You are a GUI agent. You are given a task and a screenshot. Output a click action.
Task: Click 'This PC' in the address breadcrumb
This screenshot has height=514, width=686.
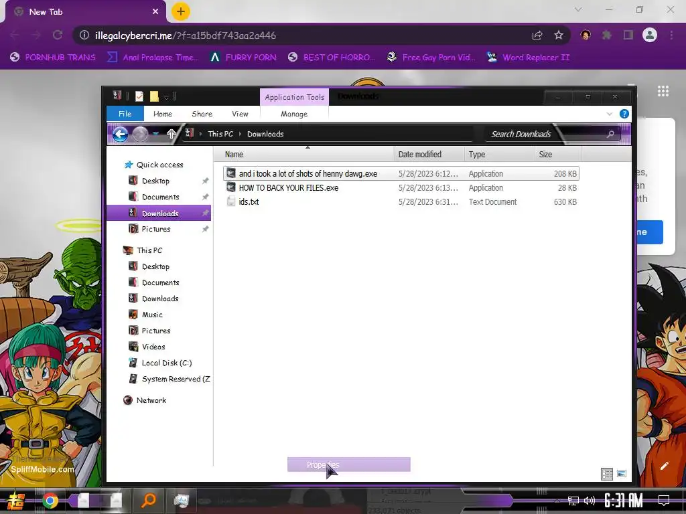[x=220, y=134]
